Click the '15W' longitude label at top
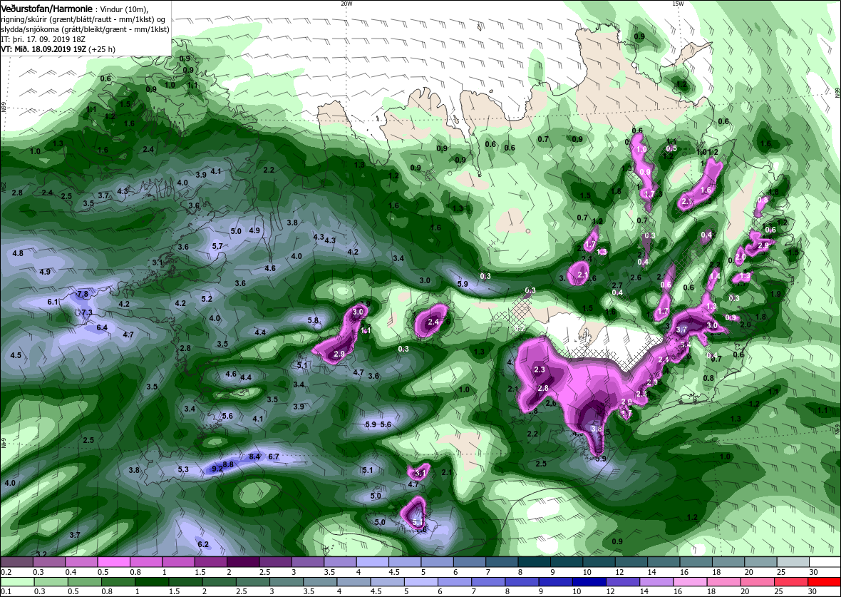 pyautogui.click(x=677, y=4)
